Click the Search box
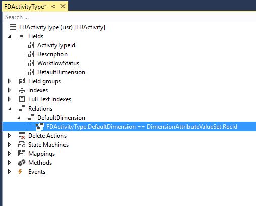Screen dimensions: 256x206 point(129,17)
